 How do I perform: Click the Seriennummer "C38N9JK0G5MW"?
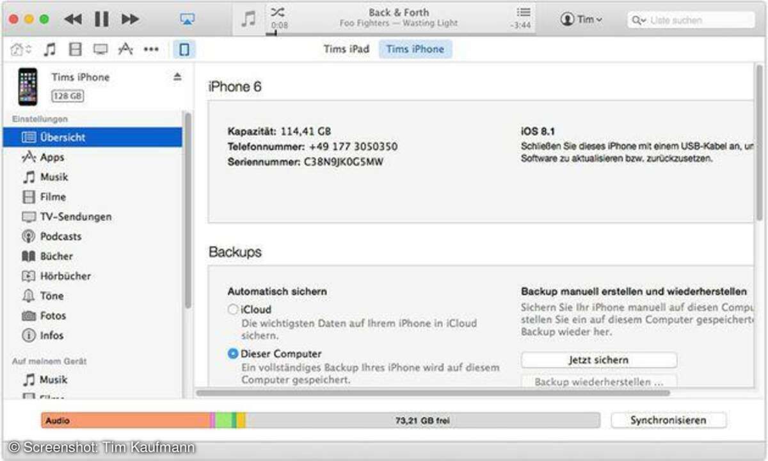pos(343,162)
